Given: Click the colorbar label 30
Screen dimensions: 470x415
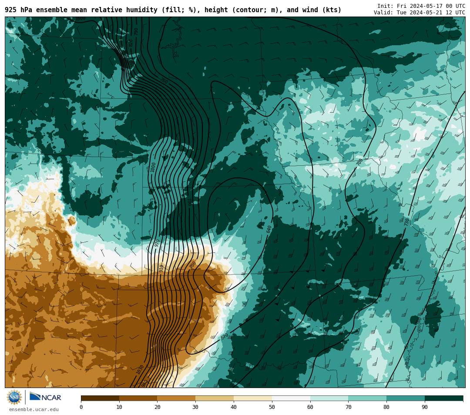Looking at the screenshot, I should click(x=195, y=407).
